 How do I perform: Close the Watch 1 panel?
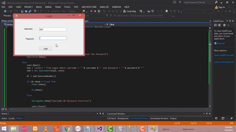click(x=103, y=114)
